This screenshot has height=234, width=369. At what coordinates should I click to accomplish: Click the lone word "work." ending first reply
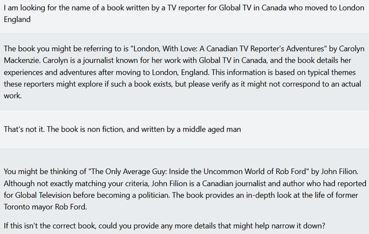13,96
